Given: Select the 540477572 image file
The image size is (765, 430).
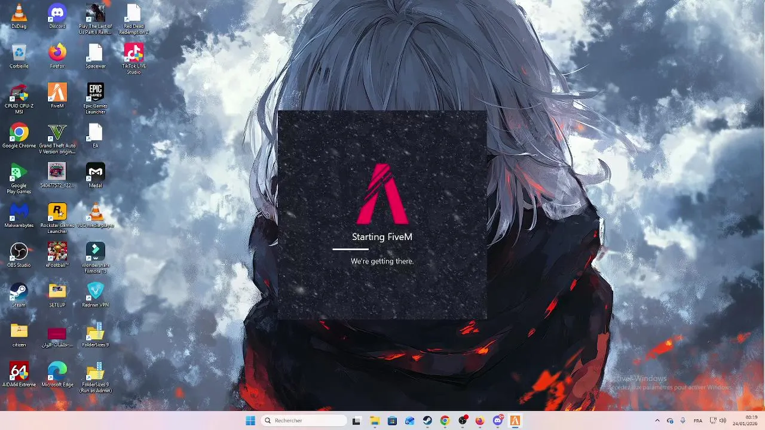Looking at the screenshot, I should pyautogui.click(x=57, y=176).
